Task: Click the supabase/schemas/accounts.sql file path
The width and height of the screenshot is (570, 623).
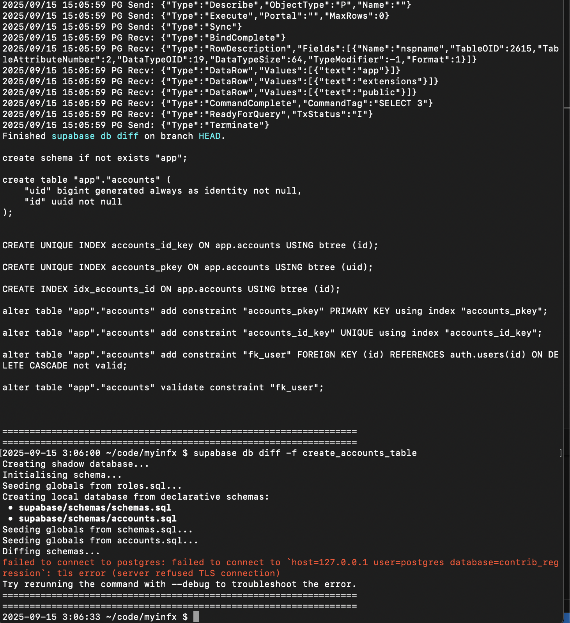Action: click(x=97, y=518)
